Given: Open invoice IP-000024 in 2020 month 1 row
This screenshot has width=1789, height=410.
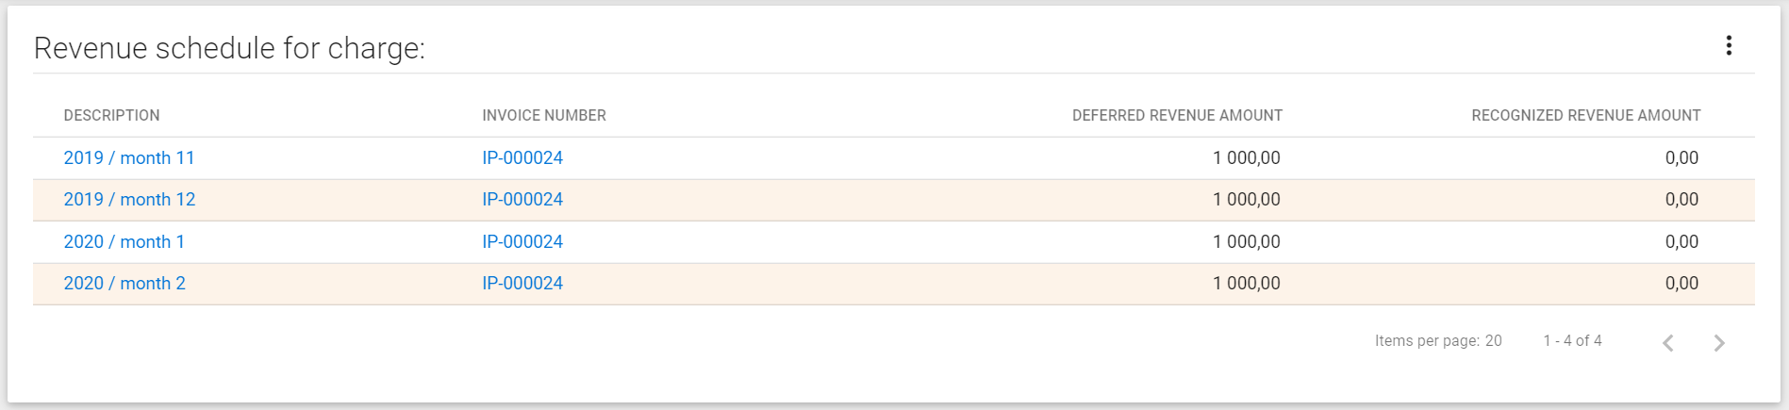Looking at the screenshot, I should 522,242.
